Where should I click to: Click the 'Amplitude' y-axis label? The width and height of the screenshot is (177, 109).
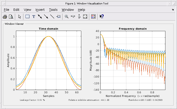coord(8,60)
